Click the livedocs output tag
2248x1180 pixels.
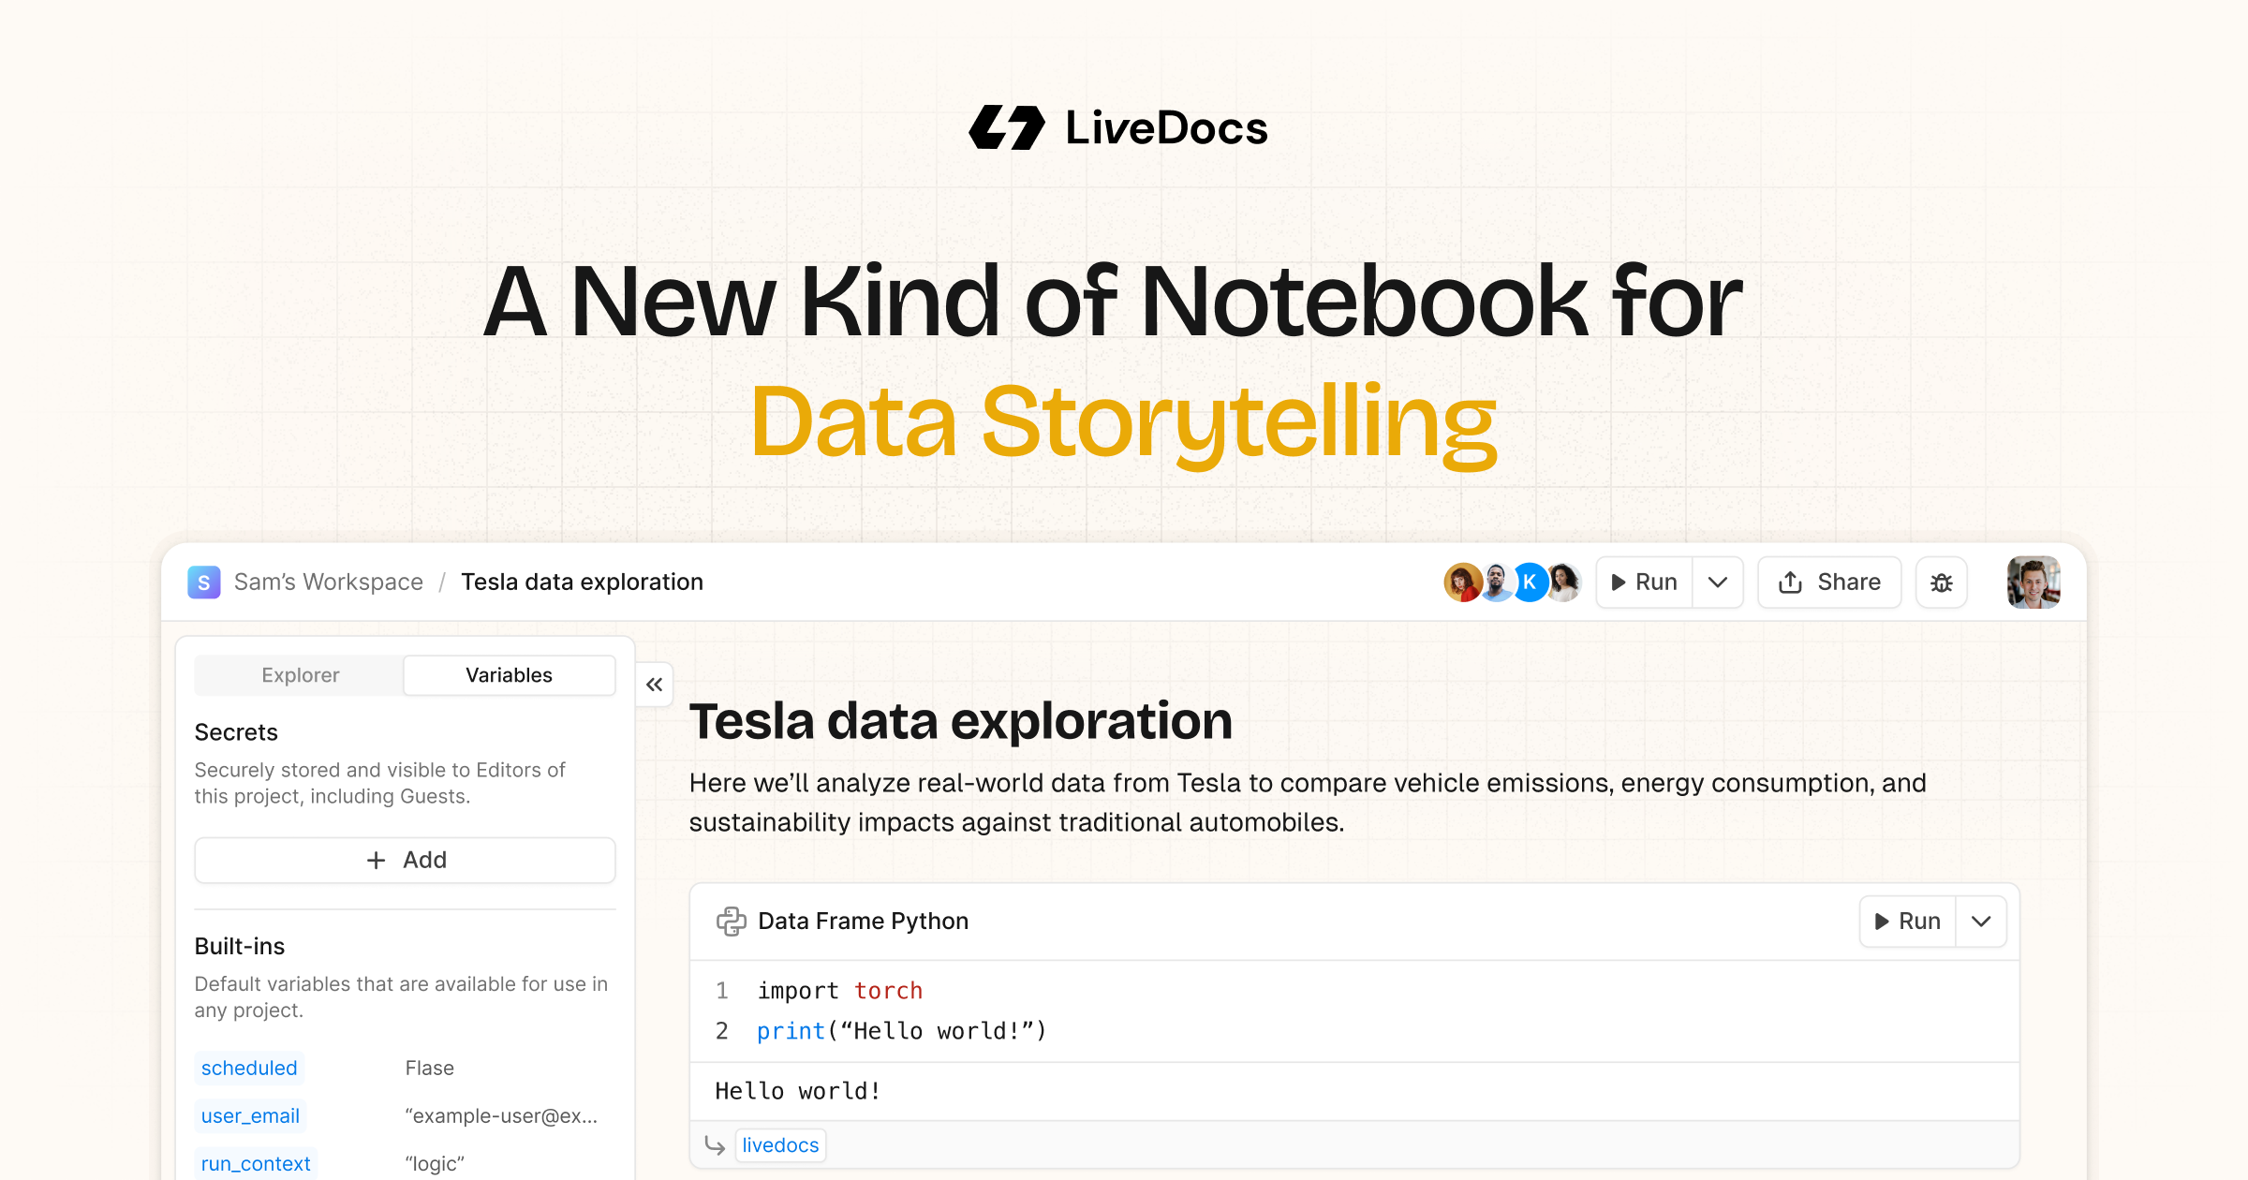pos(780,1145)
